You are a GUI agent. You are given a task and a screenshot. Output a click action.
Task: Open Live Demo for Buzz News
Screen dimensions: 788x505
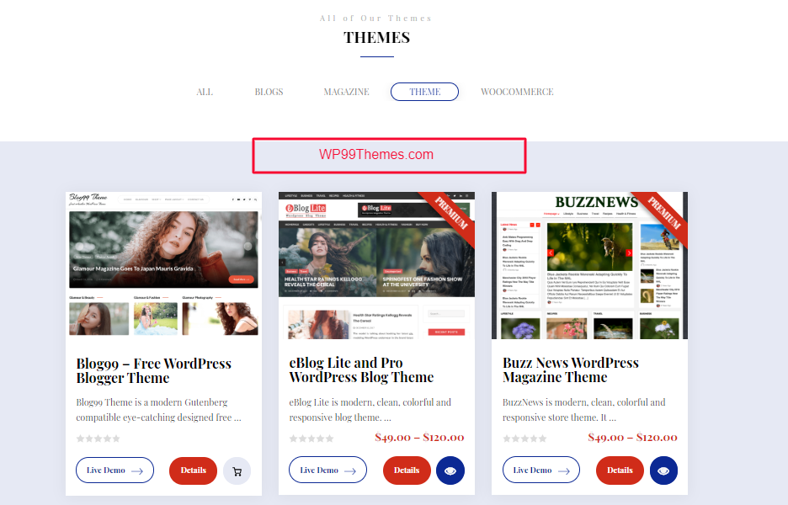click(x=541, y=470)
